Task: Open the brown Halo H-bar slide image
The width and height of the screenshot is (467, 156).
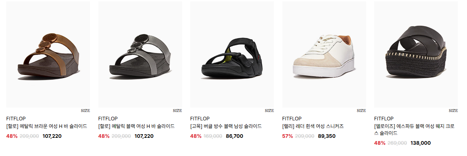Action: coord(48,55)
